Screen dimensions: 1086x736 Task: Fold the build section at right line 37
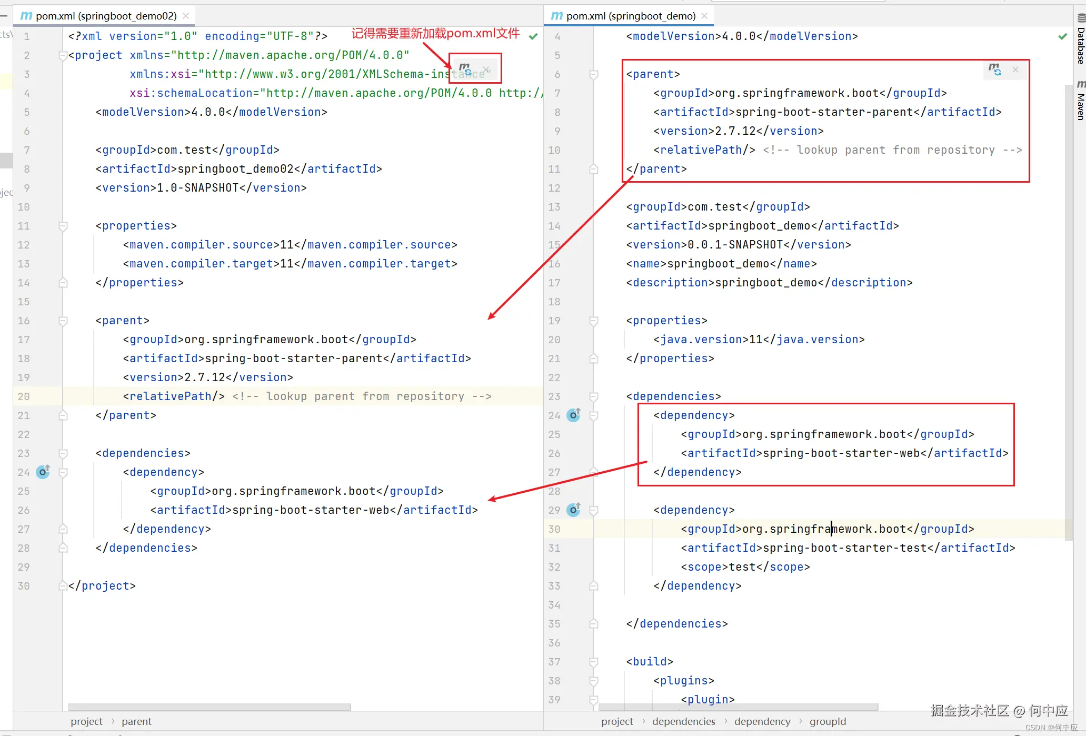click(594, 662)
